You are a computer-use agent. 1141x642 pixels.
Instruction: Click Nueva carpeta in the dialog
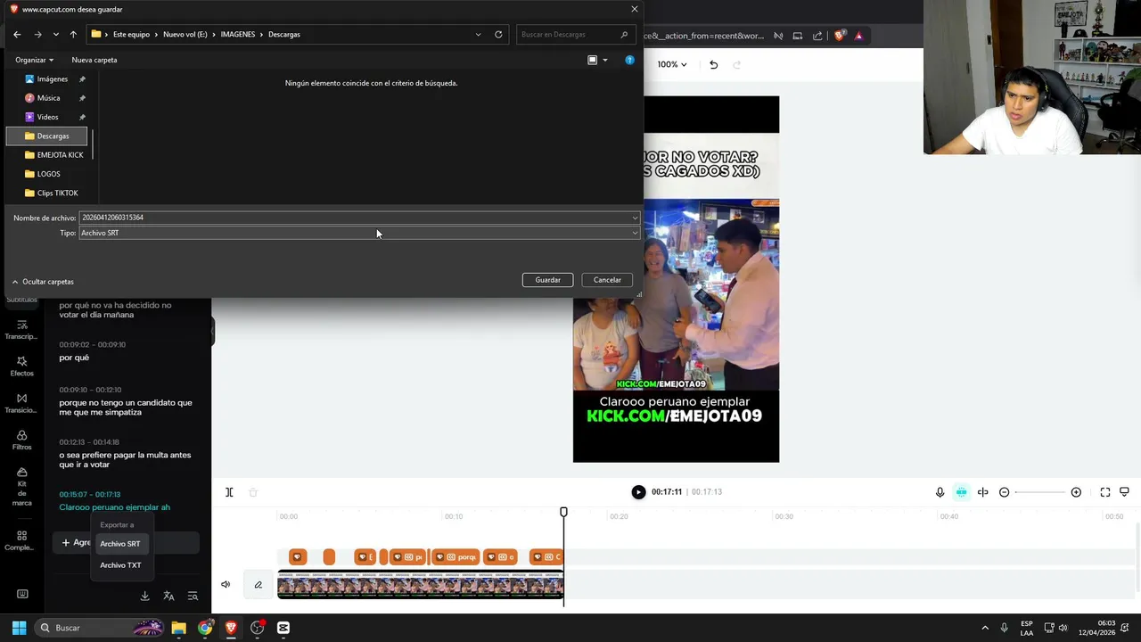(94, 60)
